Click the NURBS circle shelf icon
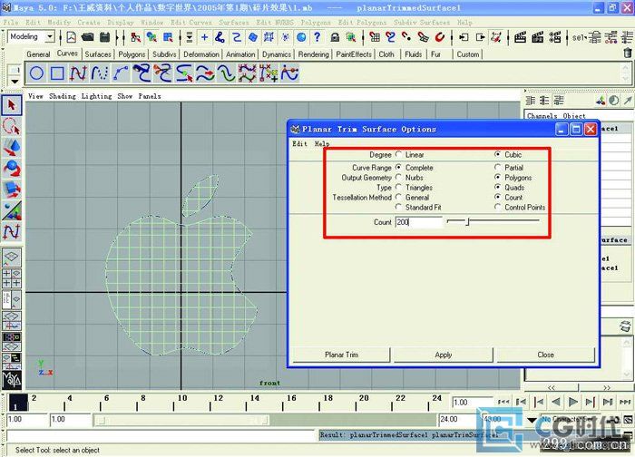 (36, 73)
